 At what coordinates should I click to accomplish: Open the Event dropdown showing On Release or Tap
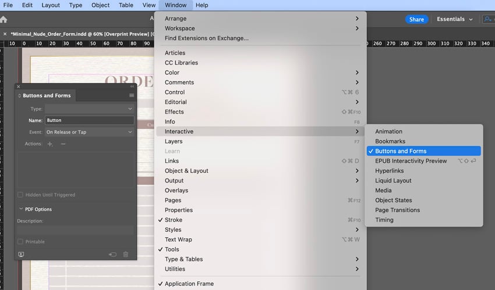click(x=90, y=133)
